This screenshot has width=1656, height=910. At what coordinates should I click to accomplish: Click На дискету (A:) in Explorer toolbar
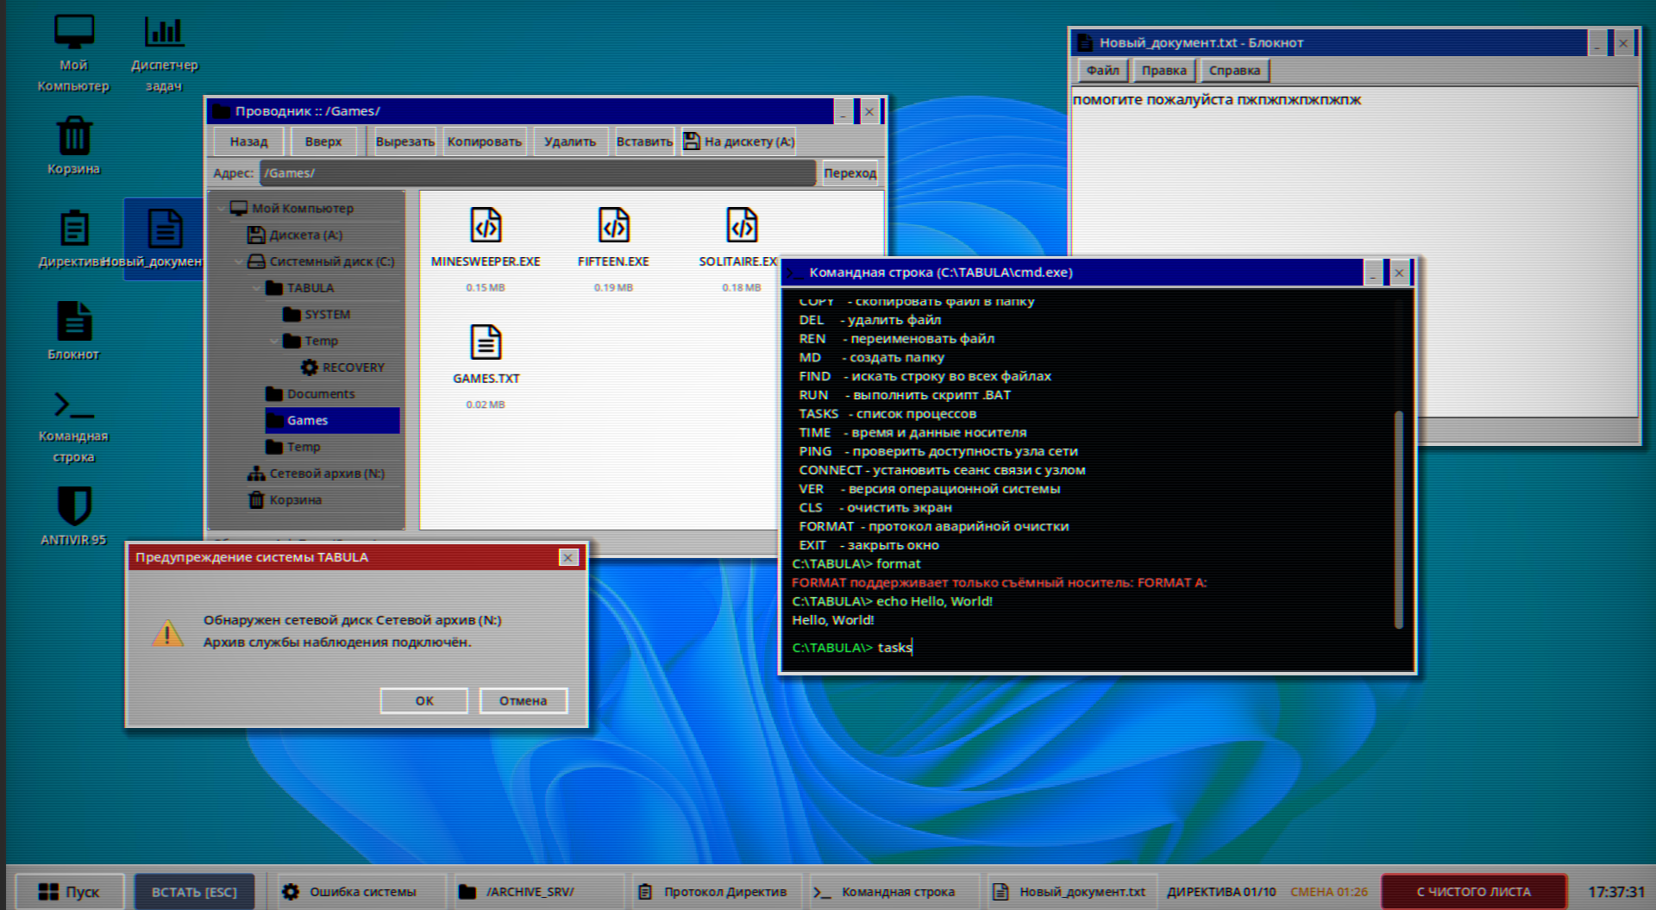point(739,141)
